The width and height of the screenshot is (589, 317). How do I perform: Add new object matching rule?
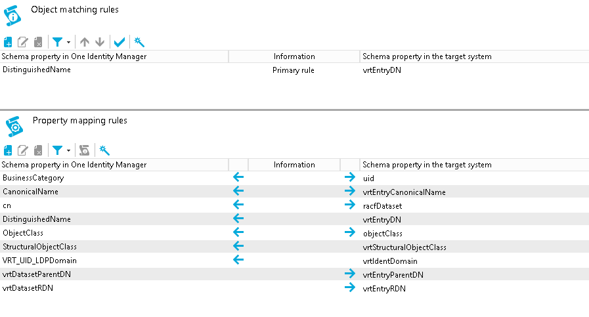(x=8, y=42)
